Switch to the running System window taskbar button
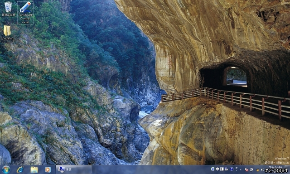The height and width of the screenshot is (174, 290). 73,169
